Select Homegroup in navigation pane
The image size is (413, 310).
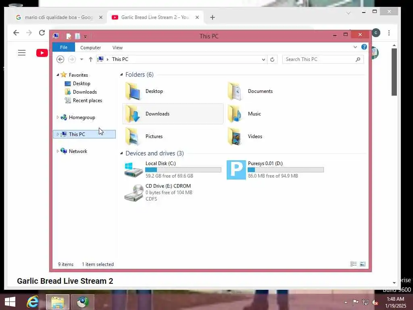[x=81, y=117]
